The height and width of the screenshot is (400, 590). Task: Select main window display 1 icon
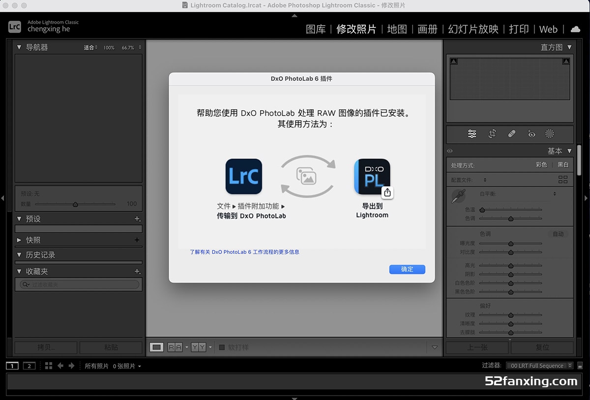[x=12, y=366]
